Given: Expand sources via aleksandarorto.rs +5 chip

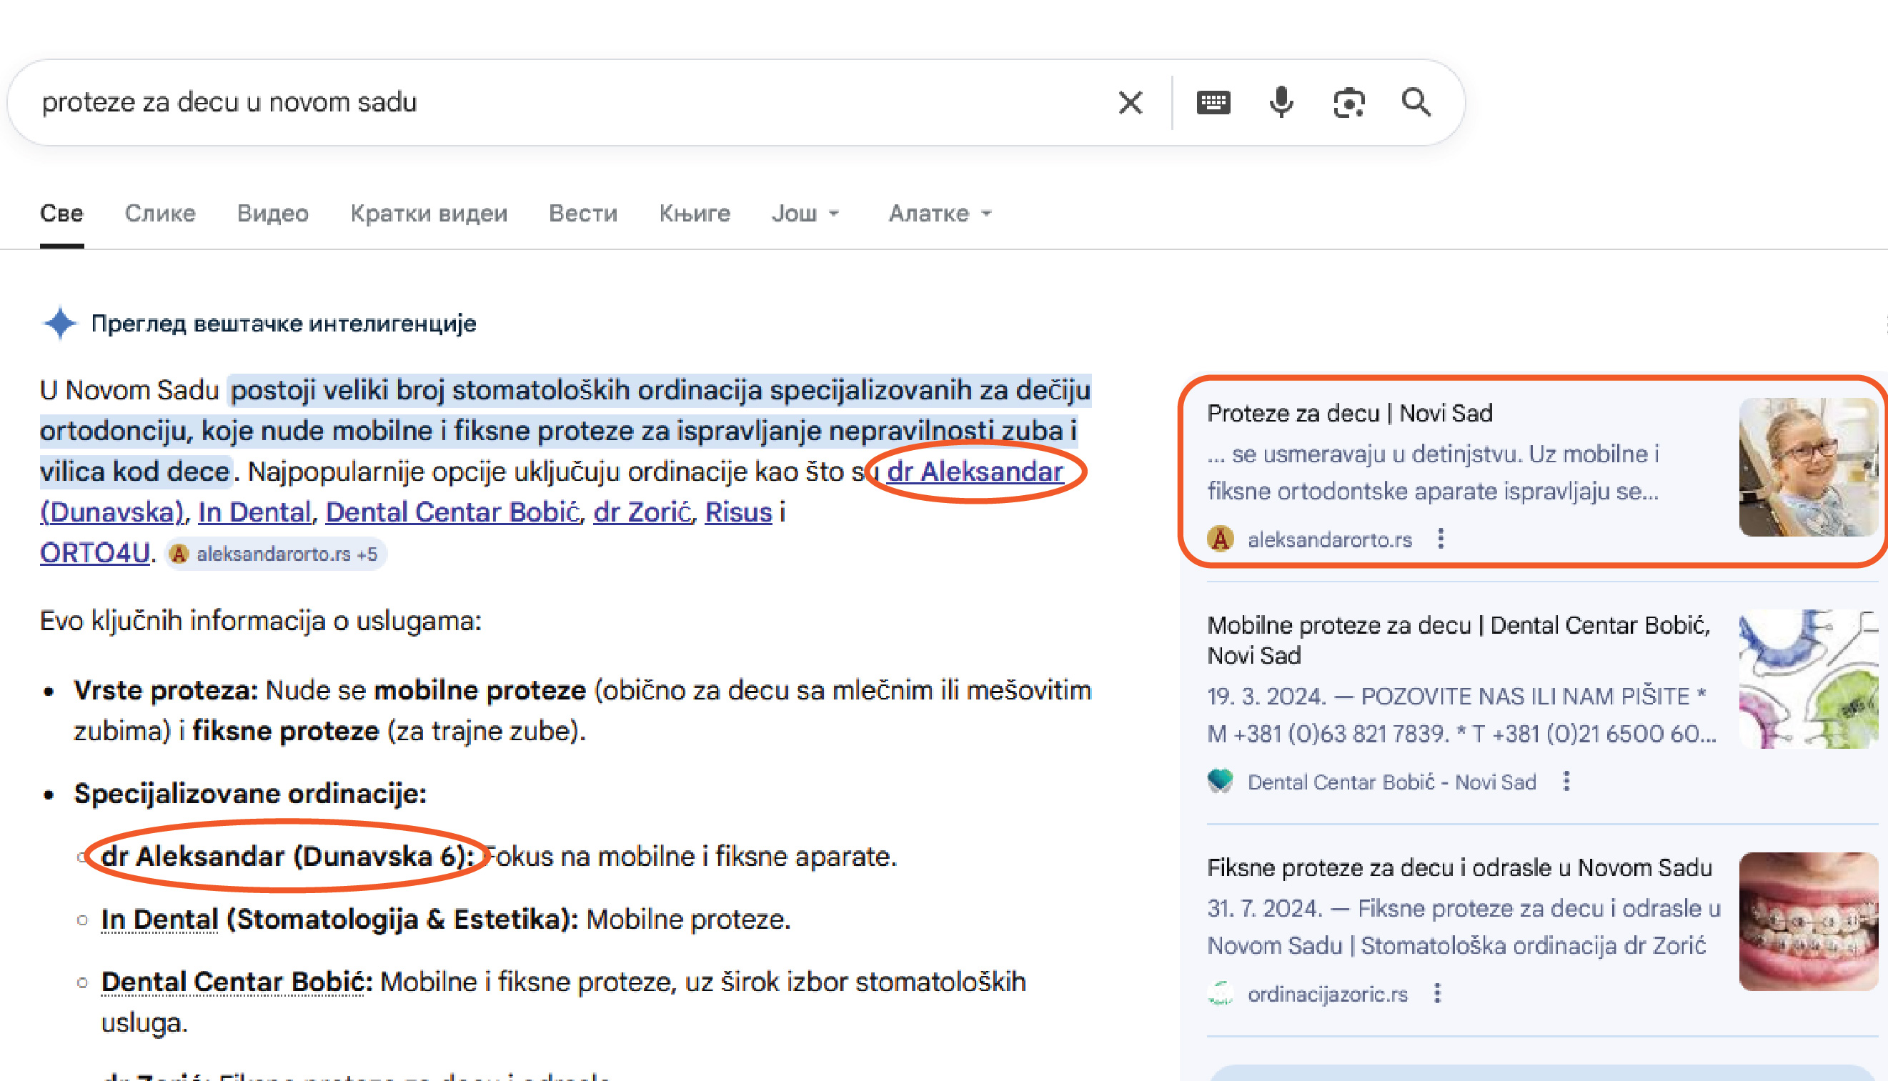Looking at the screenshot, I should (274, 553).
